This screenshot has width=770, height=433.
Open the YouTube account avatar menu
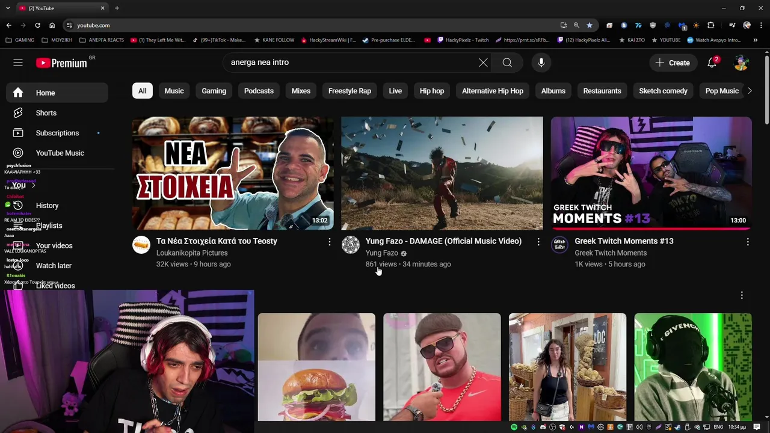tap(742, 63)
